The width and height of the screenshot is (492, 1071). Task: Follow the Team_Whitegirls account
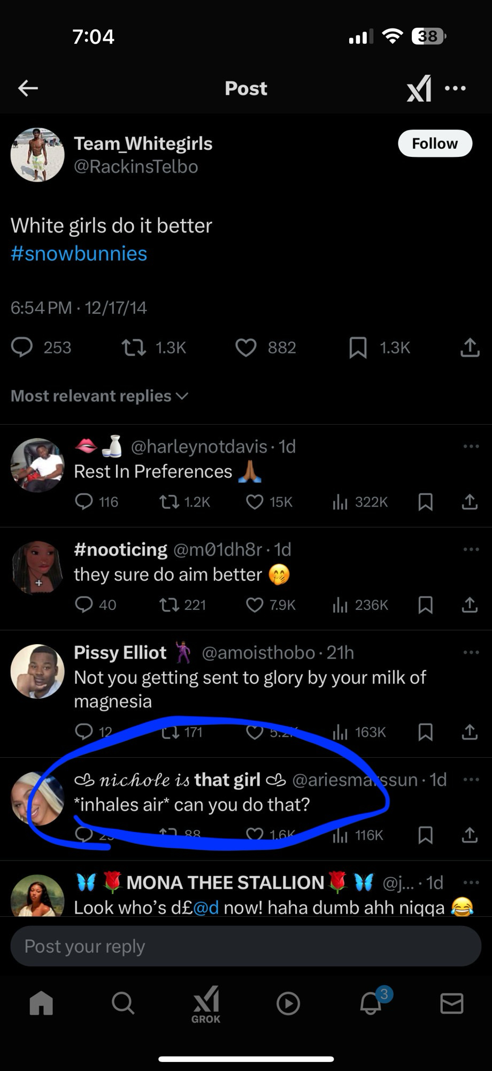pos(435,144)
